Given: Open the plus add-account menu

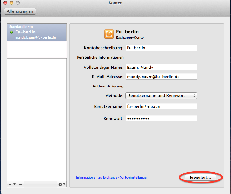Looking at the screenshot, I should coord(12,184).
